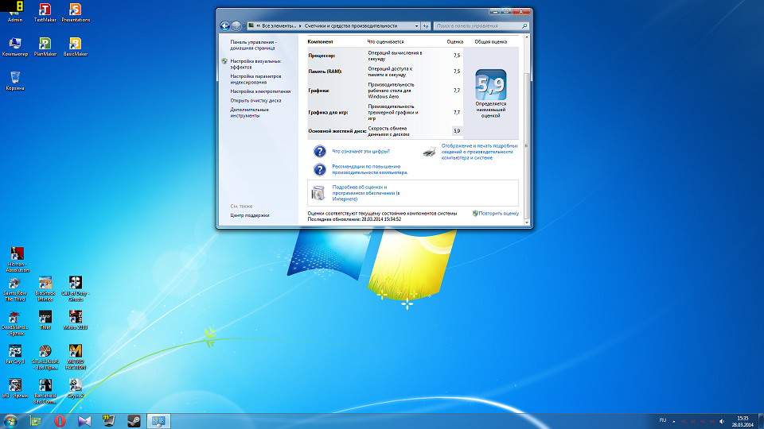Click 'Подробнее об оценках и программном обеспечении' link

[366, 193]
